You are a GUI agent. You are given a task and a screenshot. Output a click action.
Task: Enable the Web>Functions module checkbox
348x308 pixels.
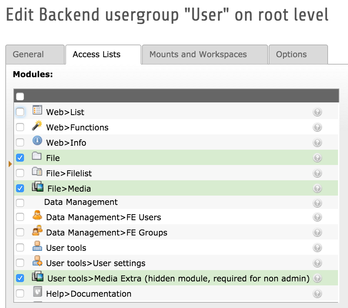pos(20,127)
